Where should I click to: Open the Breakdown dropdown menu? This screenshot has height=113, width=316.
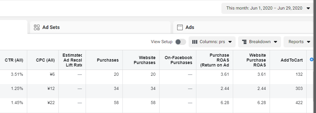pyautogui.click(x=260, y=42)
